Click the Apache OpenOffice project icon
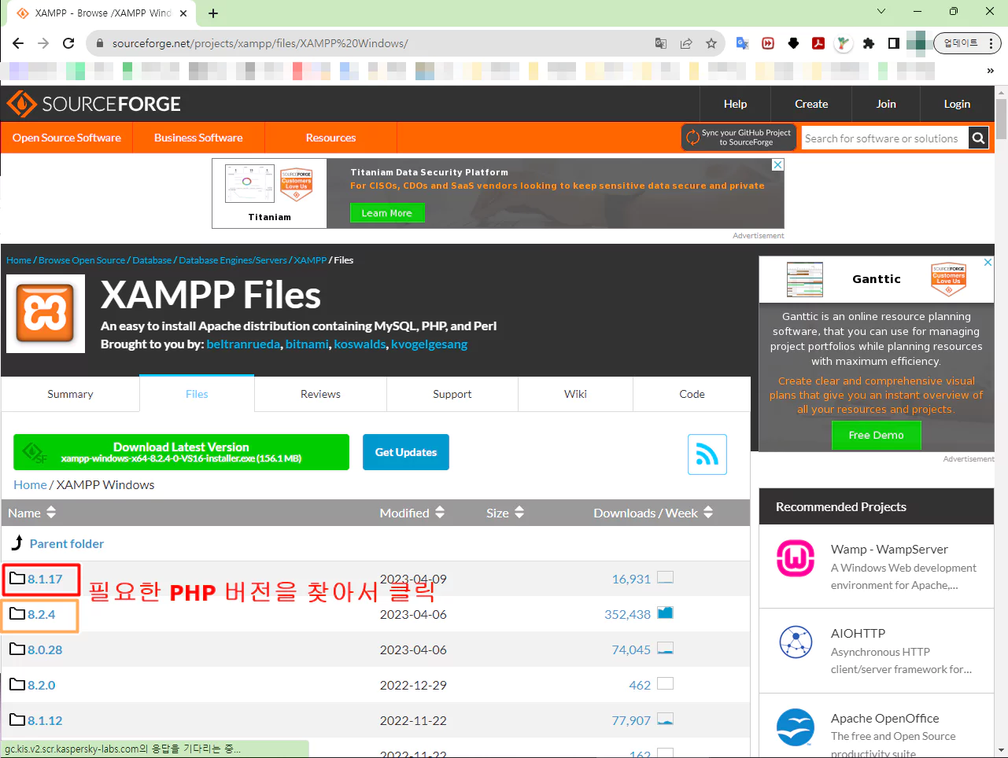 click(796, 727)
